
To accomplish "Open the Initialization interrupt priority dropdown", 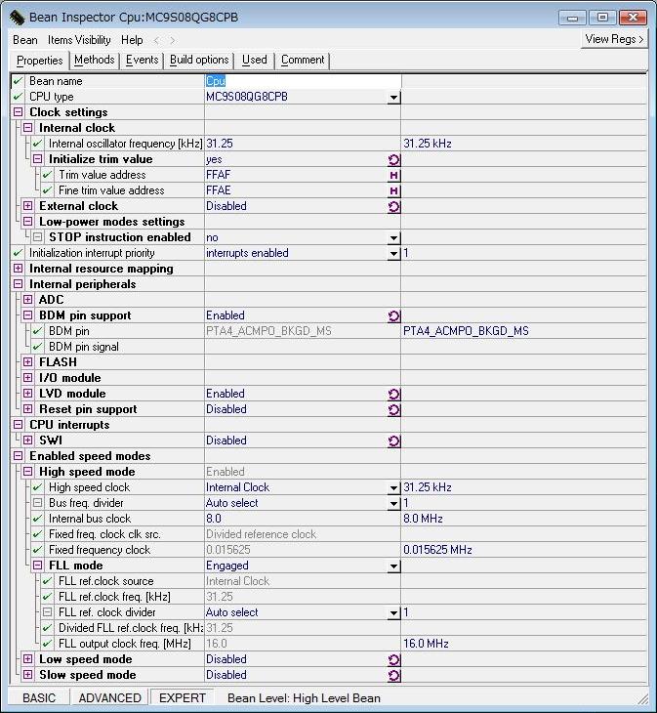I will click(x=394, y=253).
